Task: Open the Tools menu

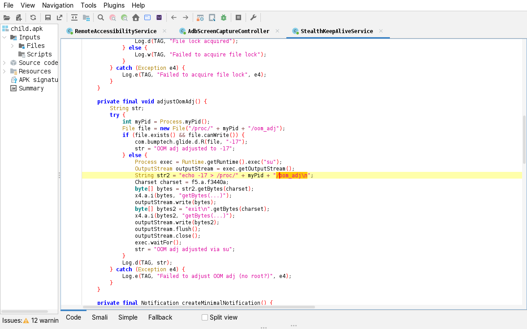Action: [x=88, y=5]
